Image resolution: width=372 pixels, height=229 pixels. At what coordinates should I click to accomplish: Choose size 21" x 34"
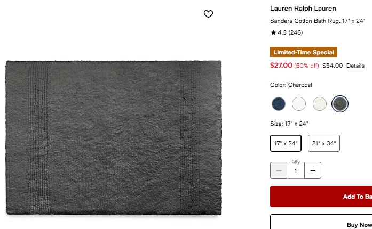pyautogui.click(x=324, y=143)
